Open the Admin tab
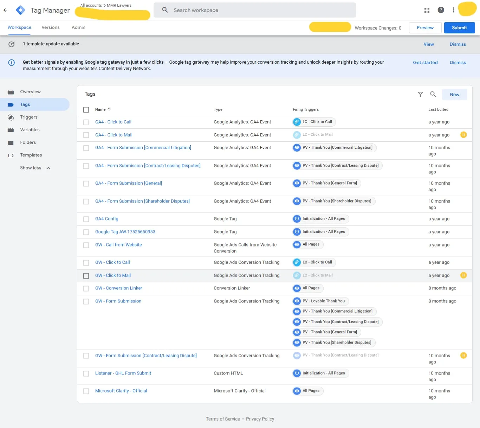The width and height of the screenshot is (480, 428). (x=78, y=27)
